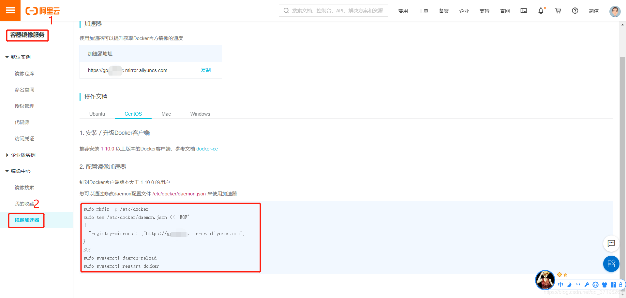Click the 容器镜像服务 title
This screenshot has width=626, height=298.
pos(27,35)
